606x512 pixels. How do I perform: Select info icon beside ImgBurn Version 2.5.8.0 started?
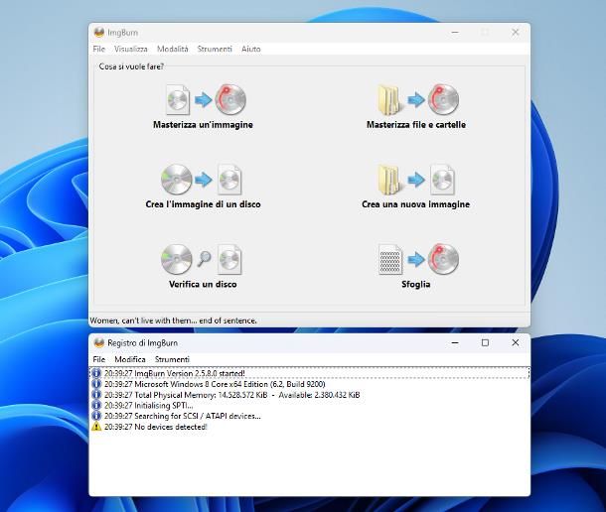[96, 373]
